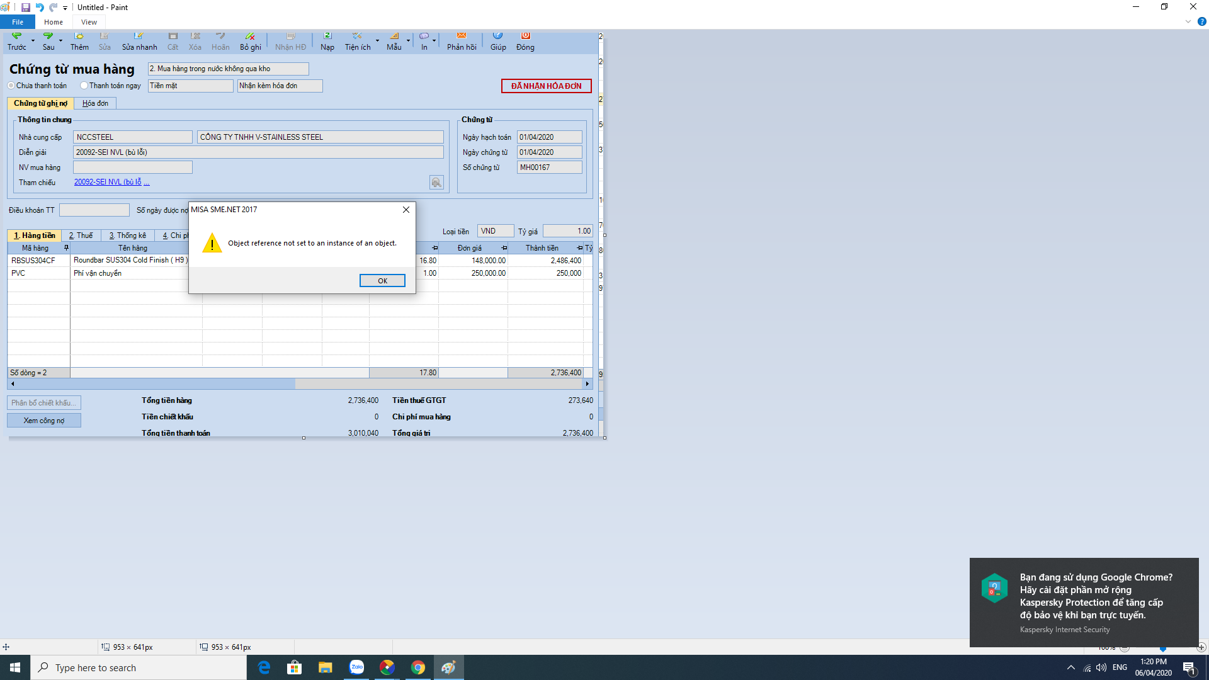Open the Microsoft Store taskbar icon
Screen dimensions: 1209x680
294,667
